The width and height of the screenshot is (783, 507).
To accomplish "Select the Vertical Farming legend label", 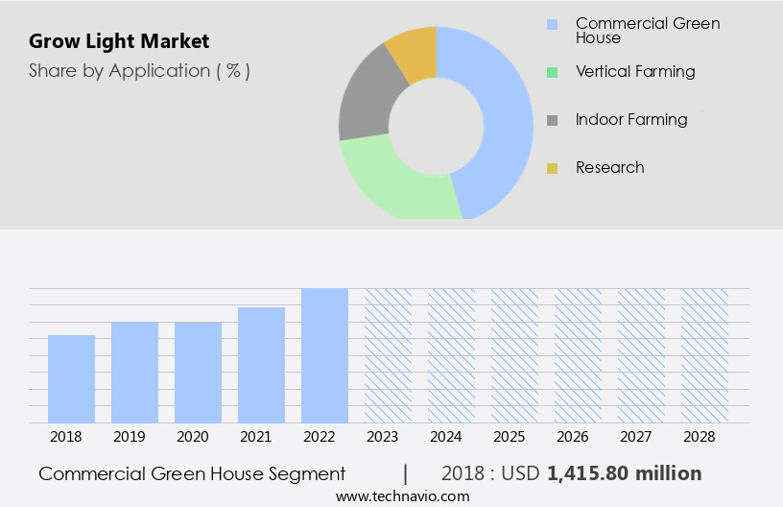I will tap(635, 71).
